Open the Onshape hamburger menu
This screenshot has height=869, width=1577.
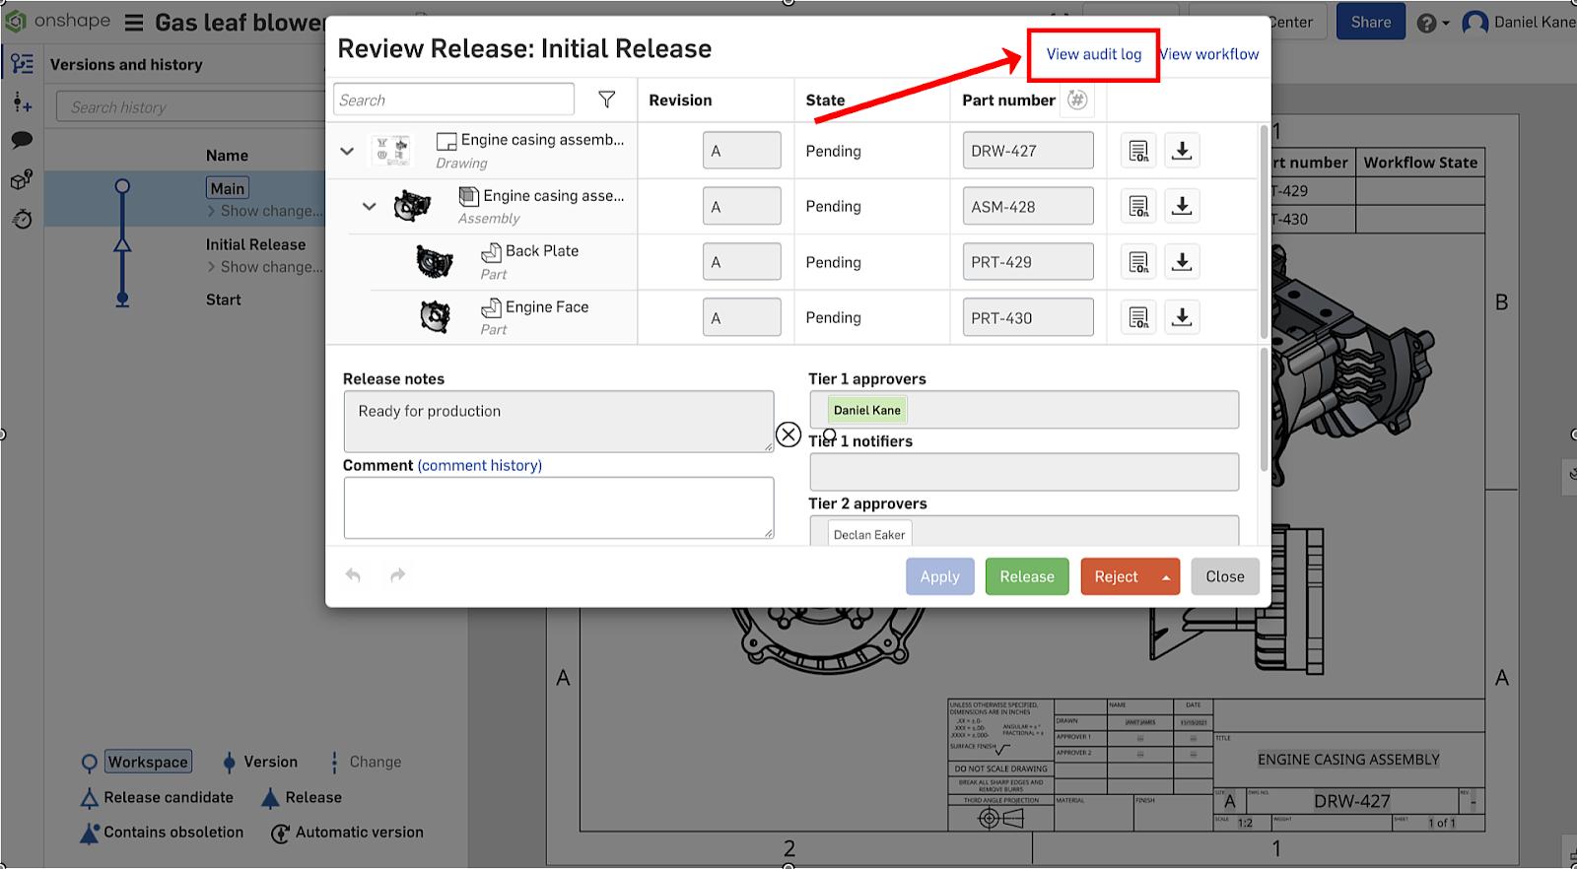134,23
